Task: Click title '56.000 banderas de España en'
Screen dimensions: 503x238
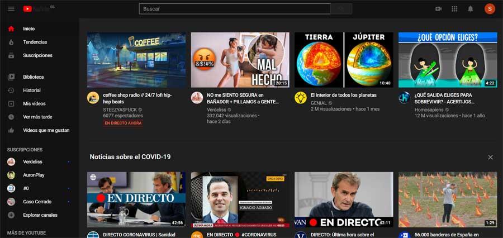Action: 447,235
